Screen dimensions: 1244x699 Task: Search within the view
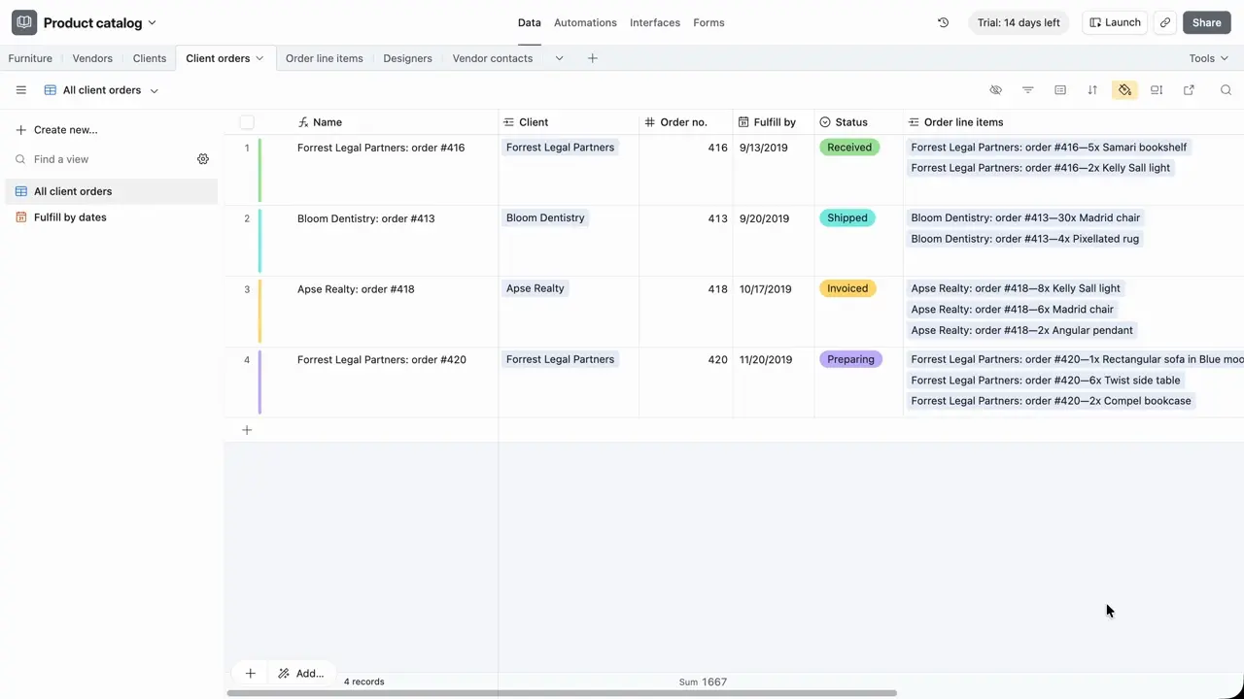[1226, 89]
